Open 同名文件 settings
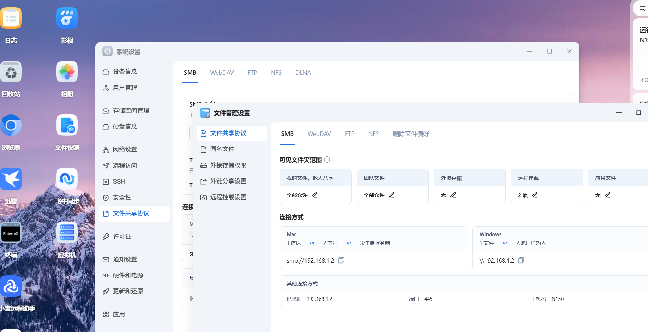The width and height of the screenshot is (648, 332). [232, 149]
